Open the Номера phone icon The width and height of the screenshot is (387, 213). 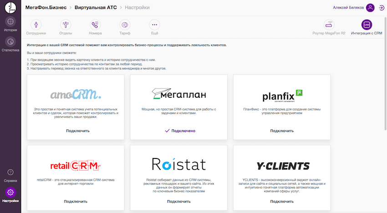(x=95, y=25)
